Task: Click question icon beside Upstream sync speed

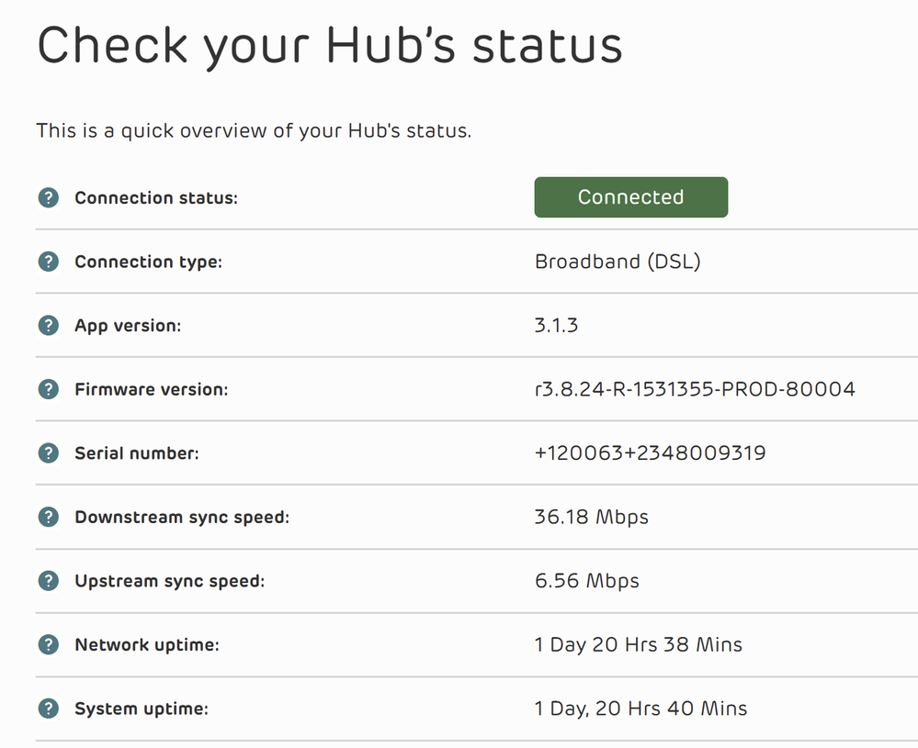Action: pos(48,581)
